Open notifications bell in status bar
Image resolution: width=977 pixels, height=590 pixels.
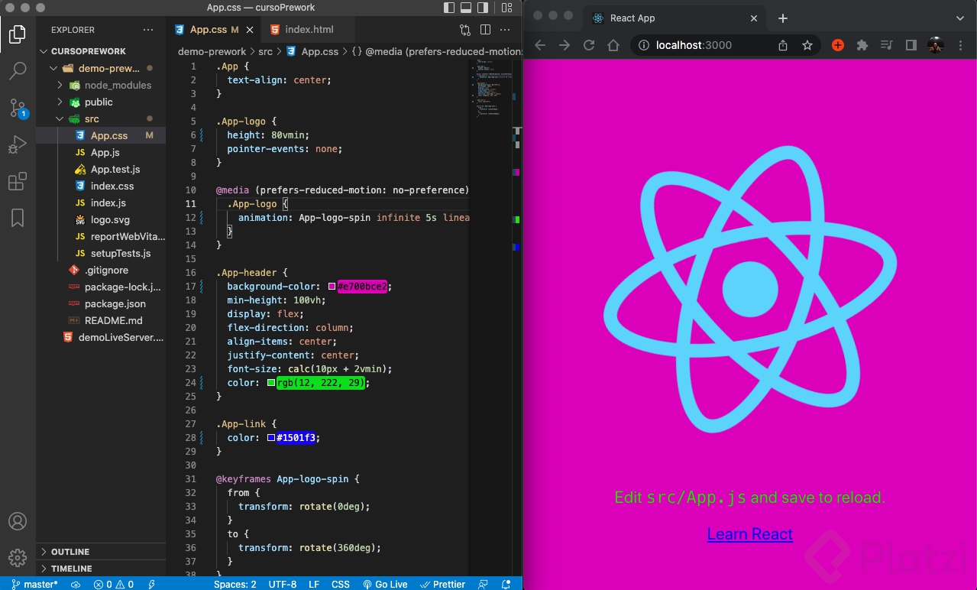tap(506, 584)
